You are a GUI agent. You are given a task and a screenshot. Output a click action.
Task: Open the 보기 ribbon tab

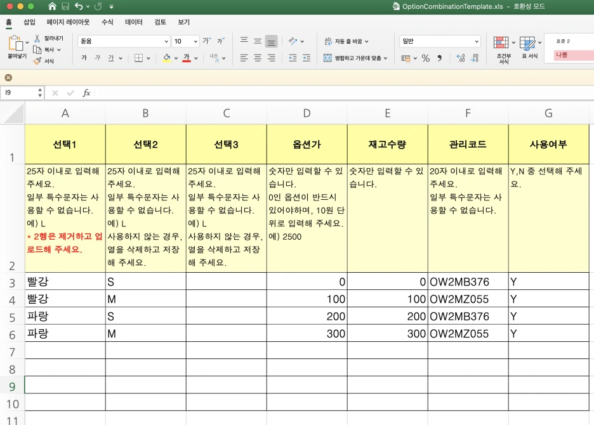[184, 22]
